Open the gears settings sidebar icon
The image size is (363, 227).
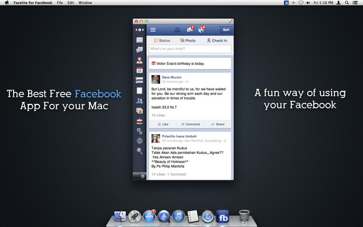[x=139, y=131]
